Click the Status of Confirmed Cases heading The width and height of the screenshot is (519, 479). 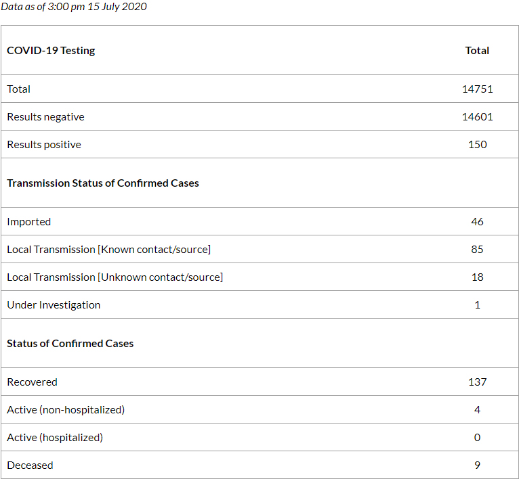click(x=70, y=344)
